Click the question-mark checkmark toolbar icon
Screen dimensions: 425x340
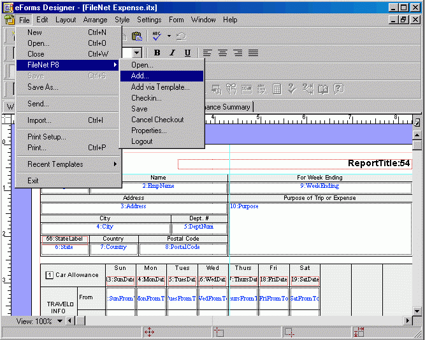pyautogui.click(x=292, y=89)
